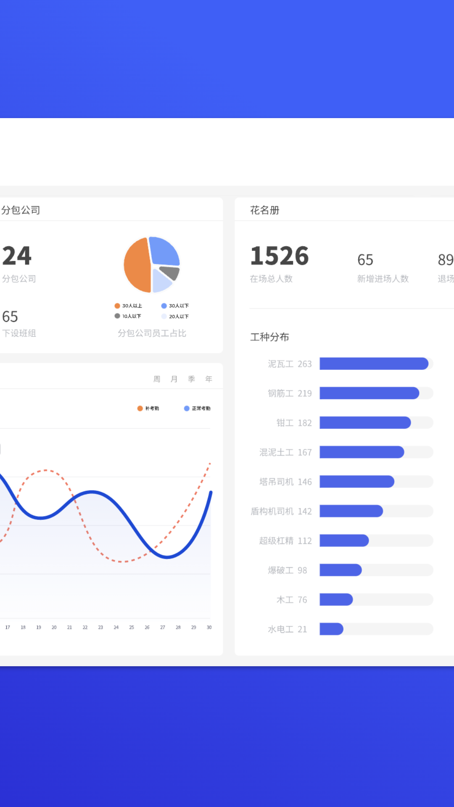Click the blue slice of the pie chart
The width and height of the screenshot is (454, 807).
click(x=164, y=251)
